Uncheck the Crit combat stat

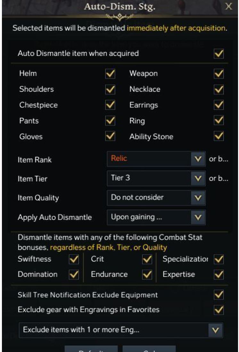147,259
